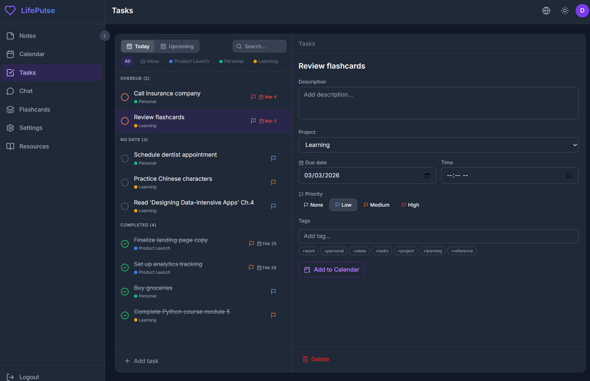Click the globe language icon

[546, 11]
